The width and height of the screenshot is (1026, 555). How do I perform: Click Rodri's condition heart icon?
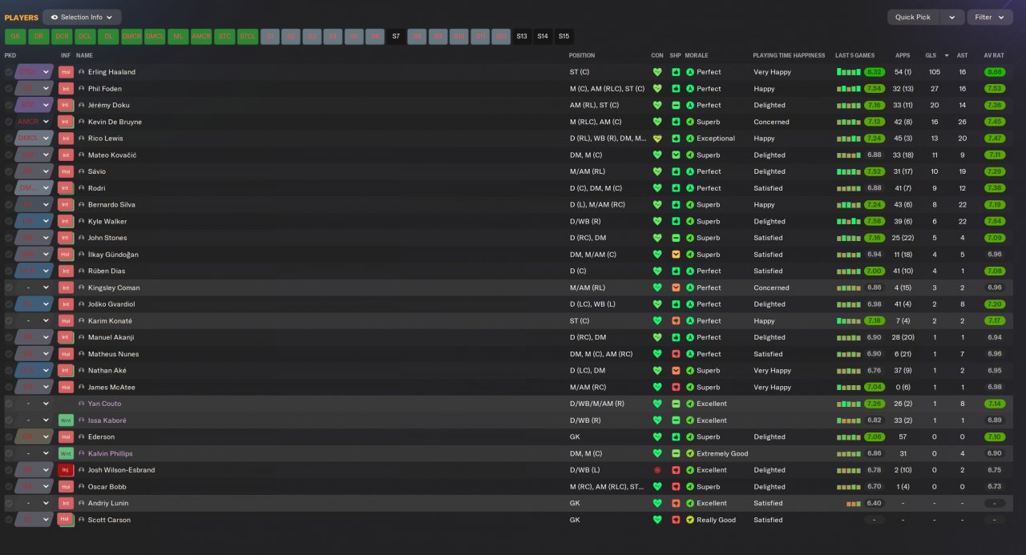click(x=657, y=188)
